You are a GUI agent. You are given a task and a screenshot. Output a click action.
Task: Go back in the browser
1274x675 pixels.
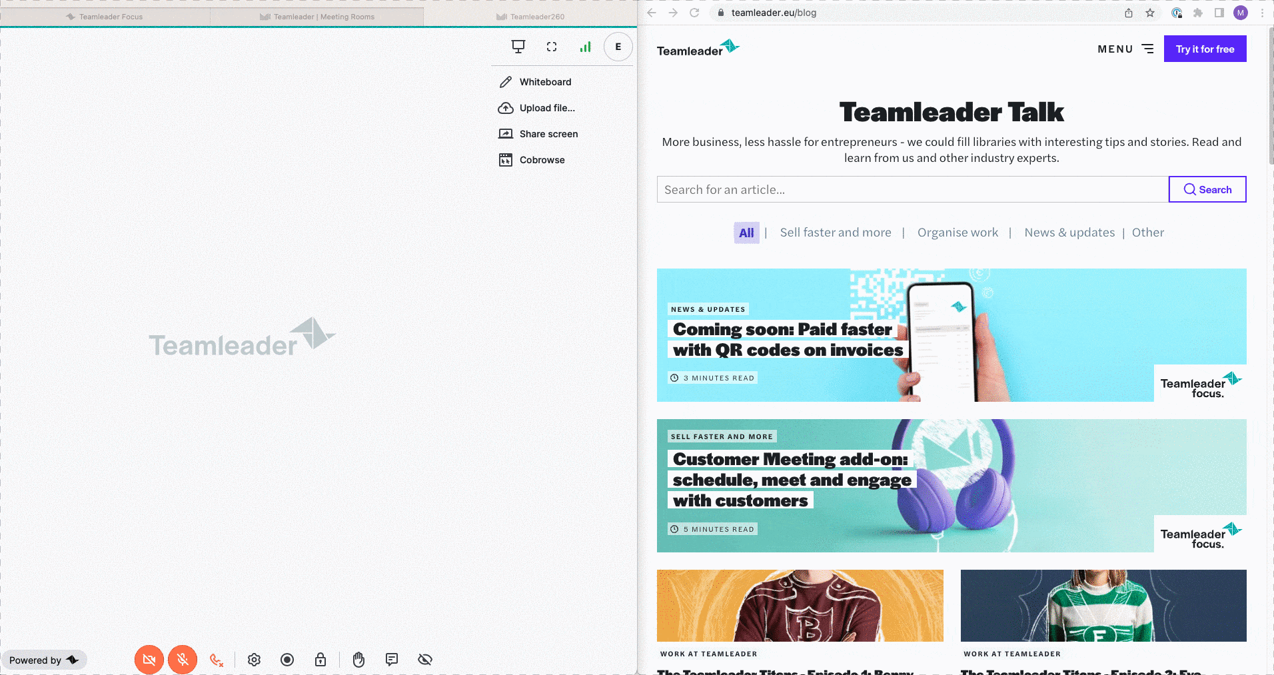[x=652, y=13]
